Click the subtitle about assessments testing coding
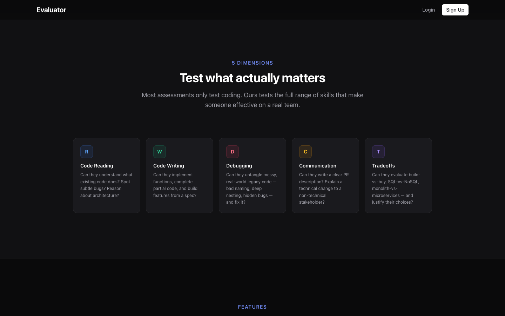The height and width of the screenshot is (316, 505). 252,100
